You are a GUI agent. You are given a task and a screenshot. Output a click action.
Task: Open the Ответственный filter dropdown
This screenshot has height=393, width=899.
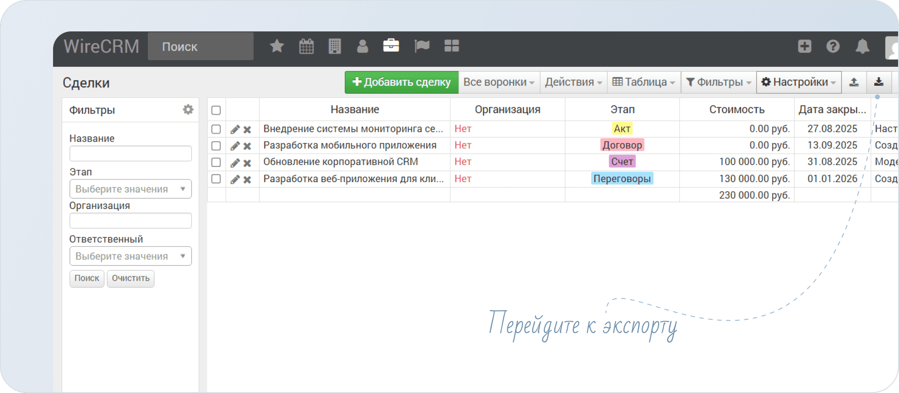[x=130, y=256]
